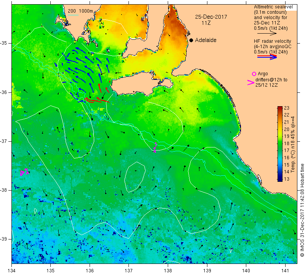The image size is (305, 275).
Task: Click the longitude axis label 139
Action: coord(207,270)
